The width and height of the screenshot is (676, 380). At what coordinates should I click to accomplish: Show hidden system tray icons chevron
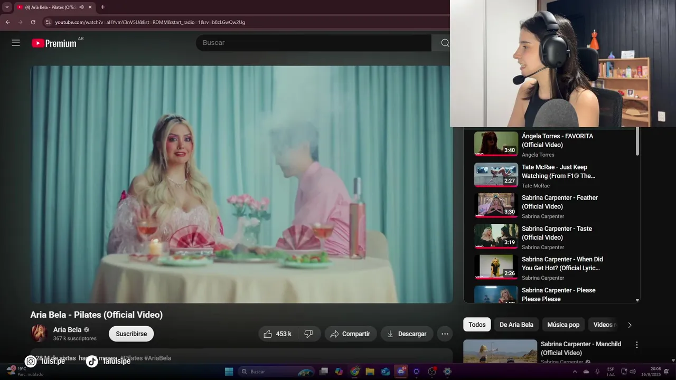click(575, 372)
